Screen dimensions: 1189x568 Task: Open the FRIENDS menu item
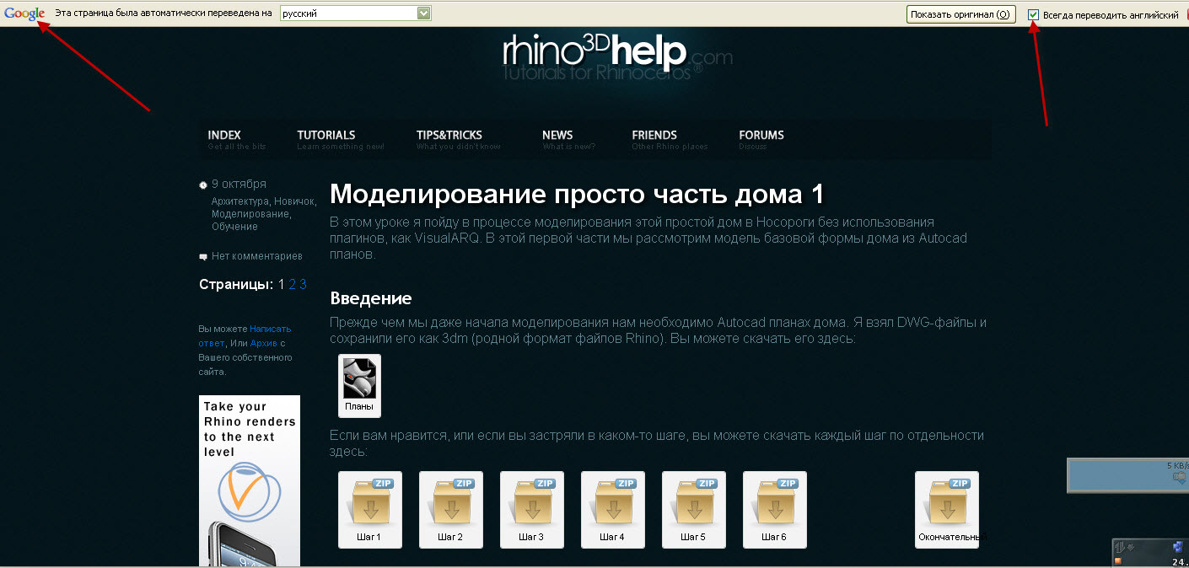[x=670, y=140]
